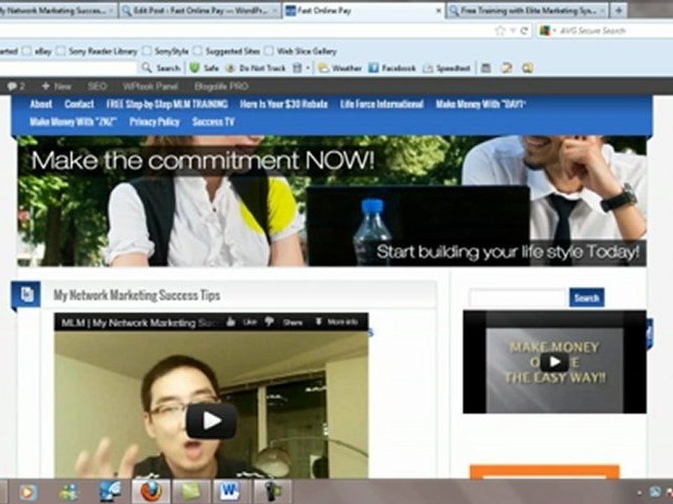The image size is (673, 504).
Task: Open the Weather toolbar item
Action: click(340, 68)
